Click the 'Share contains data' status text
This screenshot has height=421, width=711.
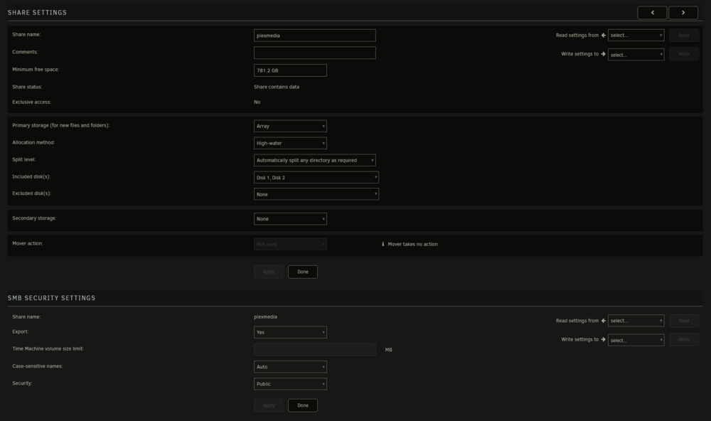click(277, 87)
